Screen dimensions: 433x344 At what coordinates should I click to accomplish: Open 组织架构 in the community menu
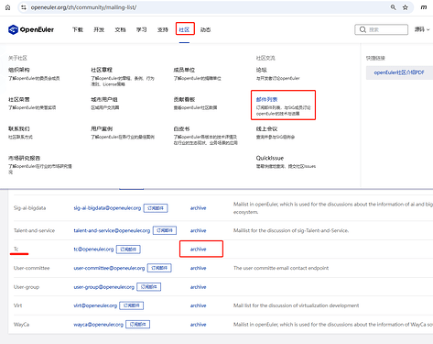coord(19,70)
